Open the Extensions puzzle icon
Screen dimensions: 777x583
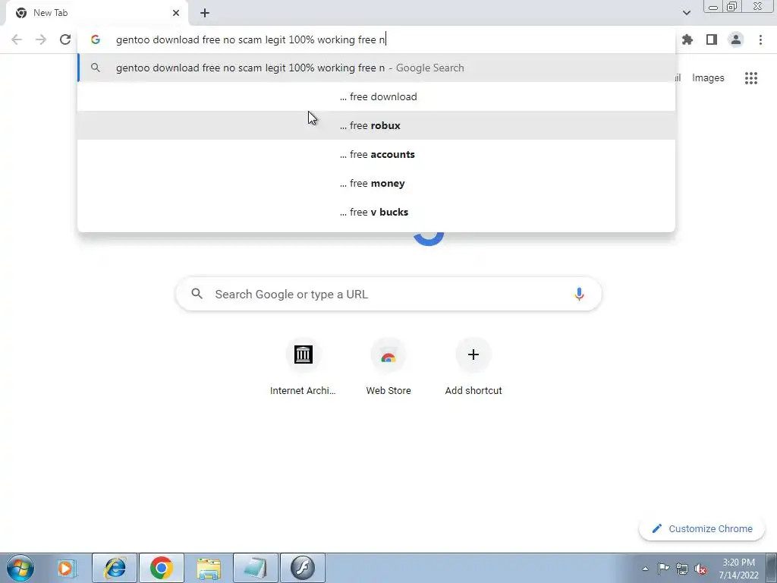tap(687, 39)
